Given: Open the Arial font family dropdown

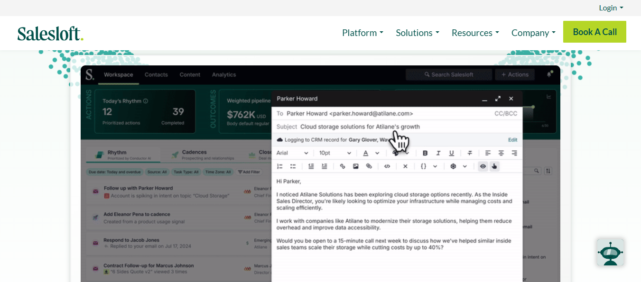Looking at the screenshot, I should click(292, 153).
